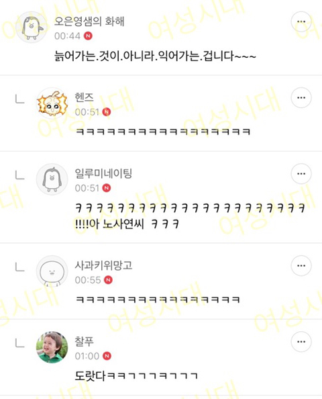Image resolution: width=322 pixels, height=399 pixels.
Task: Click the new badge beside 00:44 timestamp
Action: pyautogui.click(x=88, y=36)
